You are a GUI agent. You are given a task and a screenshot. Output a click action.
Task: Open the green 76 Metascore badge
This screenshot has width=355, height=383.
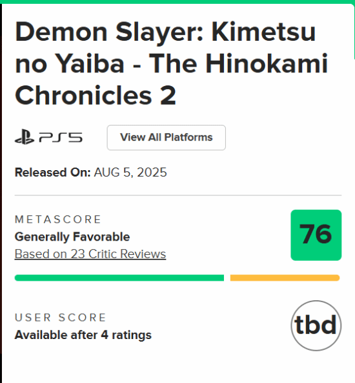coord(316,235)
